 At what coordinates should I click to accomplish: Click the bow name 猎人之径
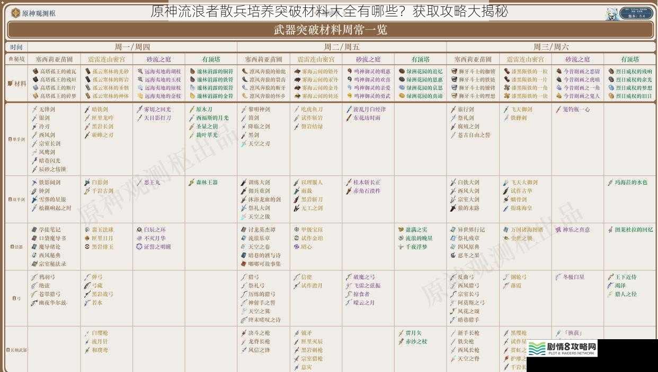626,294
